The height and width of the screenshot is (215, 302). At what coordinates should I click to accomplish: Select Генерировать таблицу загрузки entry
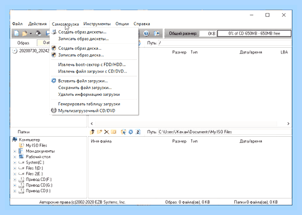coord(94,104)
